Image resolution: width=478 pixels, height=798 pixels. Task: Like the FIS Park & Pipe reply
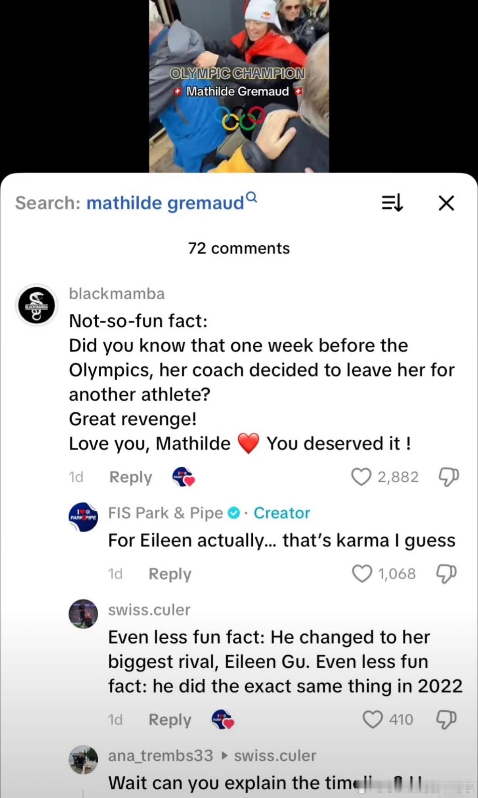click(x=362, y=573)
